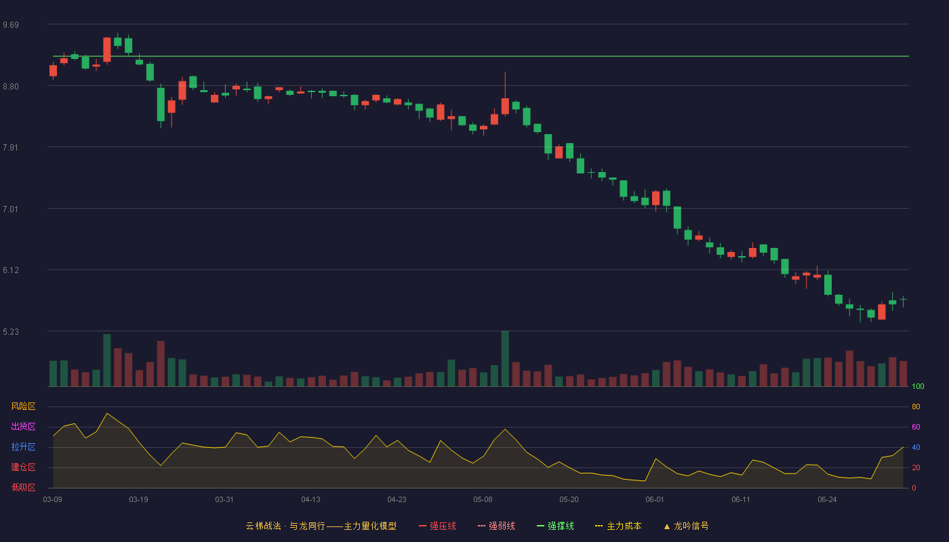Select the tallest volume bar above 05-08
This screenshot has width=949, height=542.
coord(505,358)
